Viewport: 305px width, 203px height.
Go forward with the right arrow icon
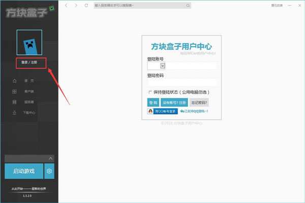76,6
